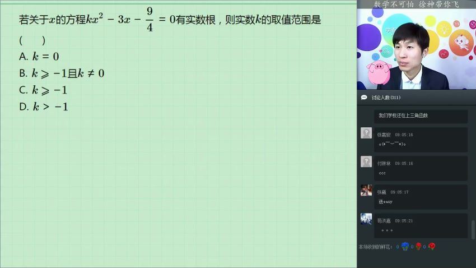Click the blue flower icon

[x=405, y=246]
